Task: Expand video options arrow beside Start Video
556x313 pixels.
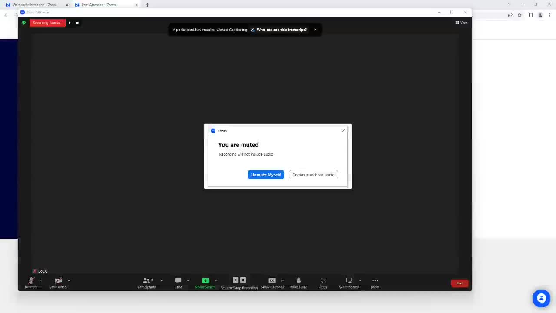Action: point(69,280)
